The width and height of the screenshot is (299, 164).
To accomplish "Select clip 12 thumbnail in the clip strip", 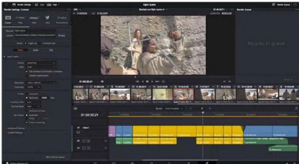I will 120,94.
